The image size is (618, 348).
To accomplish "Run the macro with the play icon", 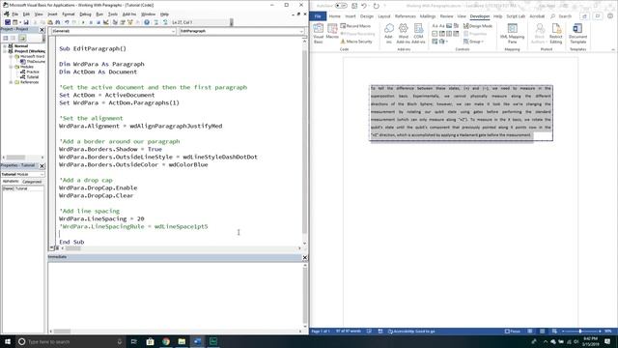I will (x=83, y=22).
